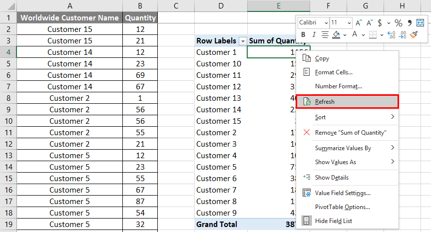Increase decimal places

(392, 34)
